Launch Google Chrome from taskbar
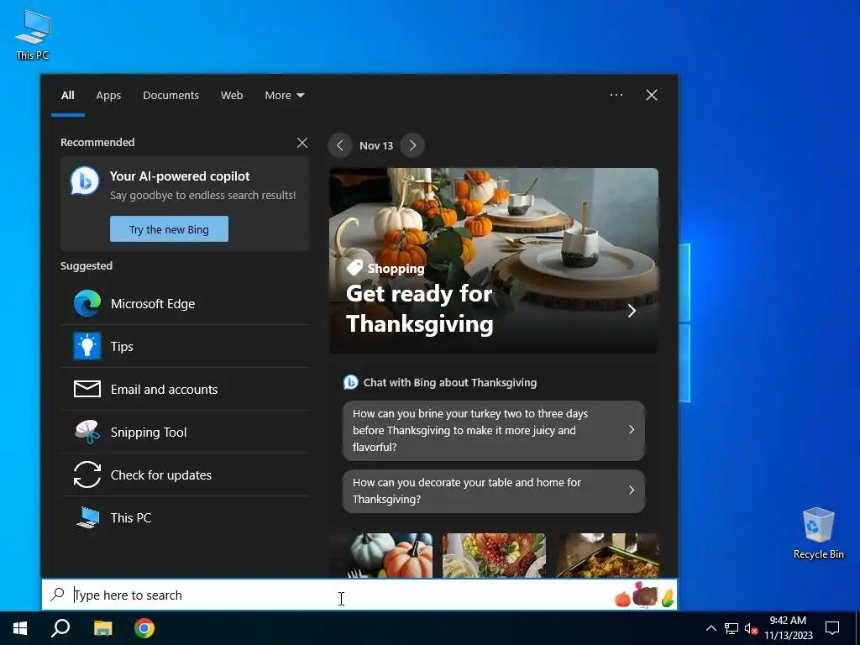Image resolution: width=860 pixels, height=645 pixels. (144, 628)
